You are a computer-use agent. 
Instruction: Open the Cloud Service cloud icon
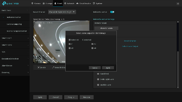coord(77,3)
